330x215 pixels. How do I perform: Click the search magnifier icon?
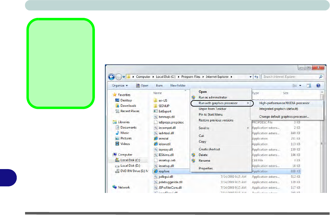[x=321, y=77]
